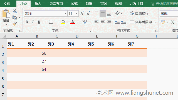Screen dimensions: 178x100
Task: Open the alignment settings dialog launcher
Action: (x=156, y=31)
